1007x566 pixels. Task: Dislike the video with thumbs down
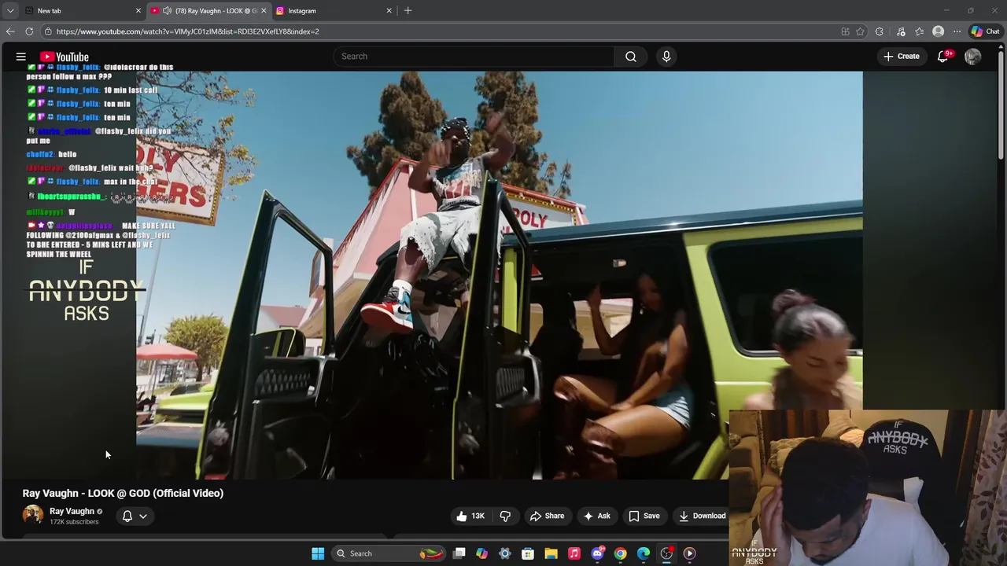(x=505, y=516)
